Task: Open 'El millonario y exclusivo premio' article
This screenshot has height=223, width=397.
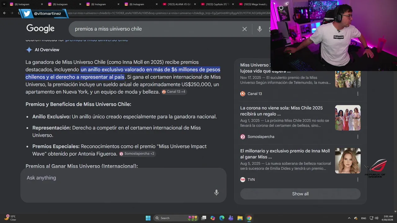Action: (x=285, y=154)
